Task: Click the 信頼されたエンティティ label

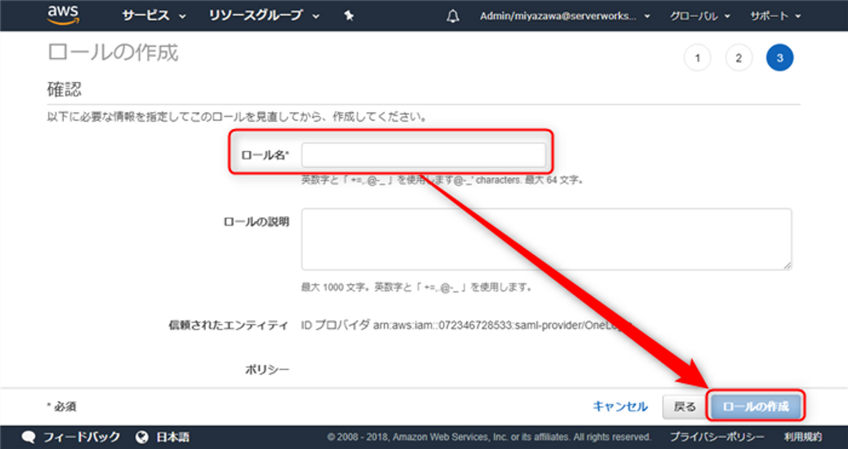Action: click(228, 325)
